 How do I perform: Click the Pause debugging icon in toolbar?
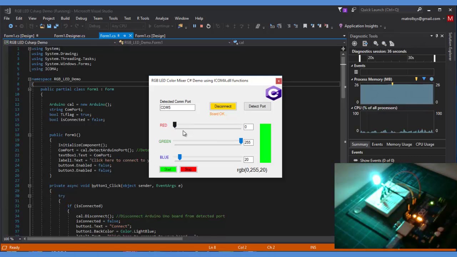point(194,26)
